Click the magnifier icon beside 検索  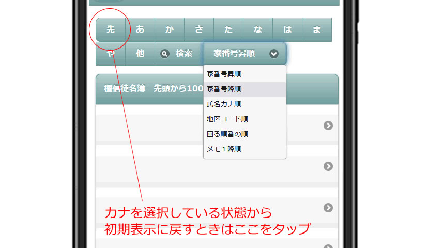point(165,54)
